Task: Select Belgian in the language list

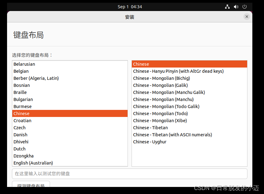Action: tap(70, 71)
